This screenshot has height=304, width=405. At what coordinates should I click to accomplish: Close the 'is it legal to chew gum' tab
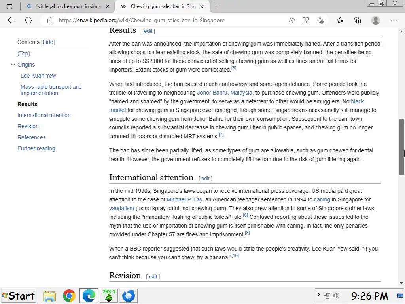[108, 6]
